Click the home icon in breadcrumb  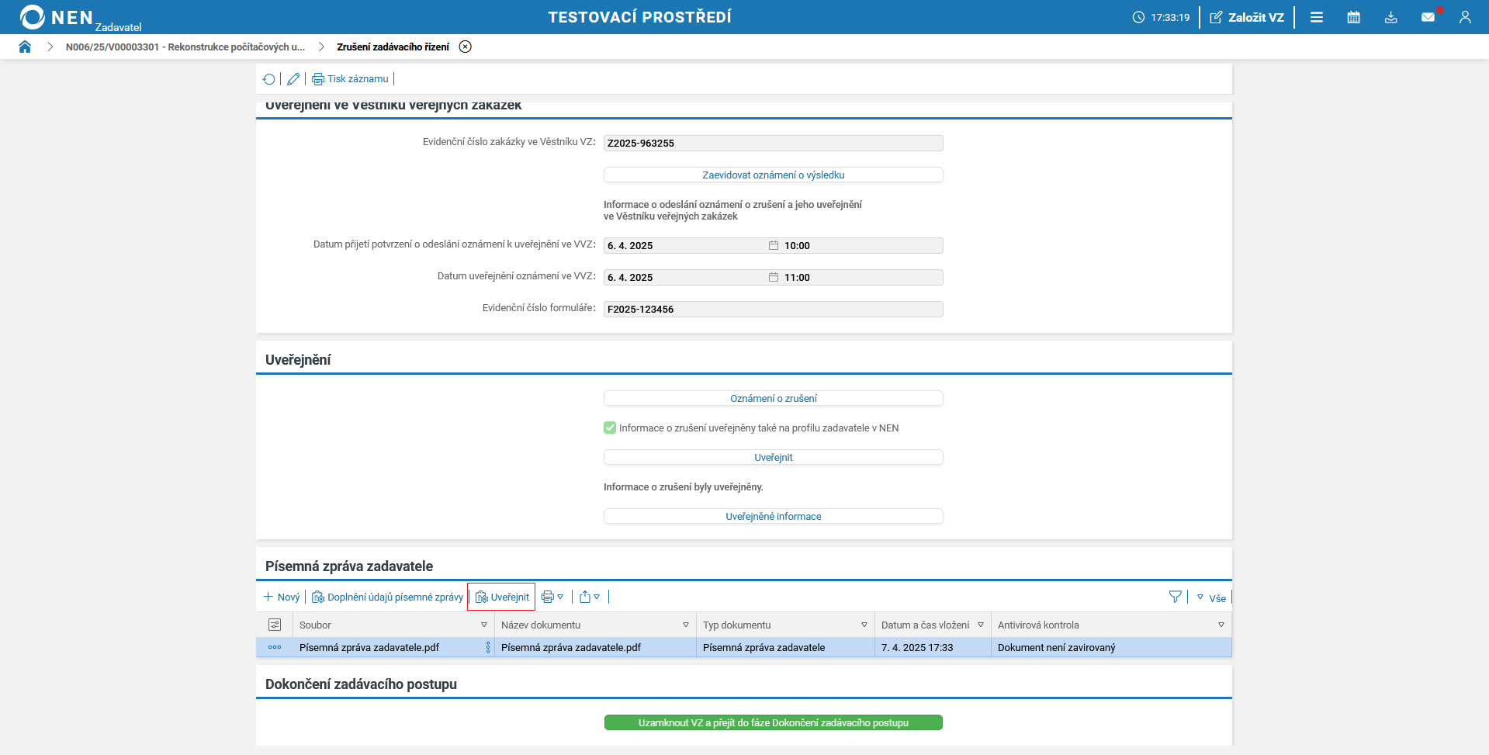click(25, 47)
